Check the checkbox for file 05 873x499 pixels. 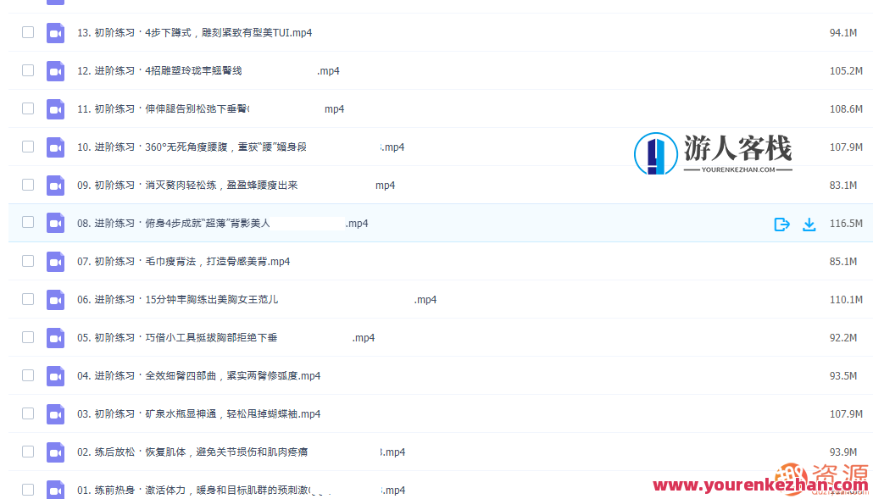27,337
